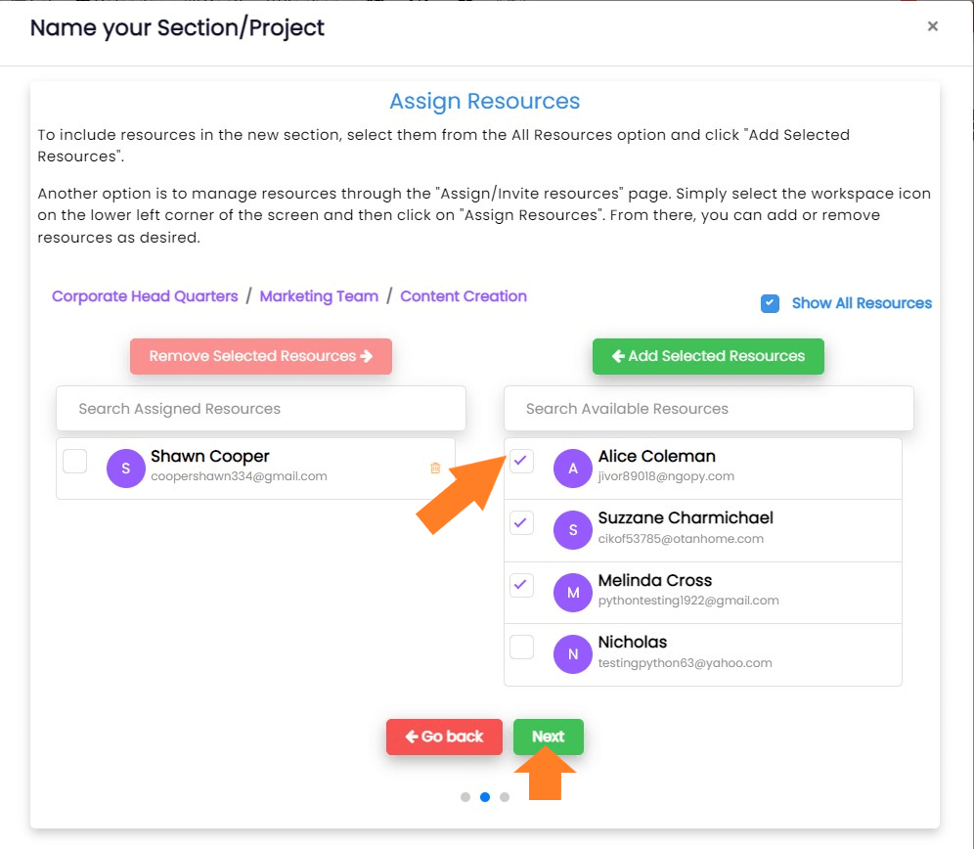The width and height of the screenshot is (974, 849).
Task: Check Shawn Cooper's checkbox
Action: [74, 461]
